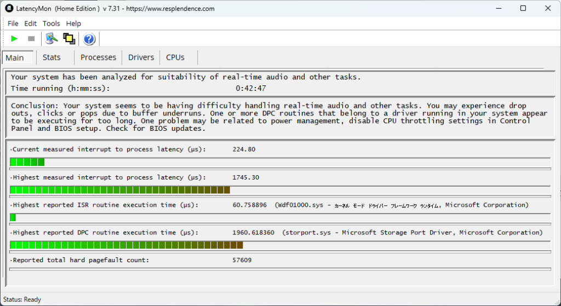
Task: Open help via blue question mark icon
Action: click(x=89, y=39)
